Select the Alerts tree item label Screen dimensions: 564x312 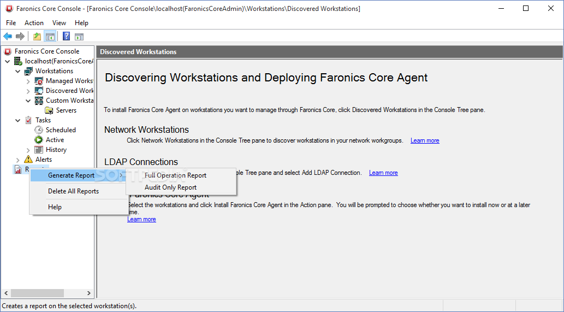click(x=44, y=159)
